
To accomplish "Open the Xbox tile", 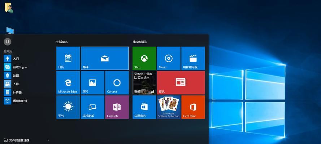I will click(x=144, y=58).
